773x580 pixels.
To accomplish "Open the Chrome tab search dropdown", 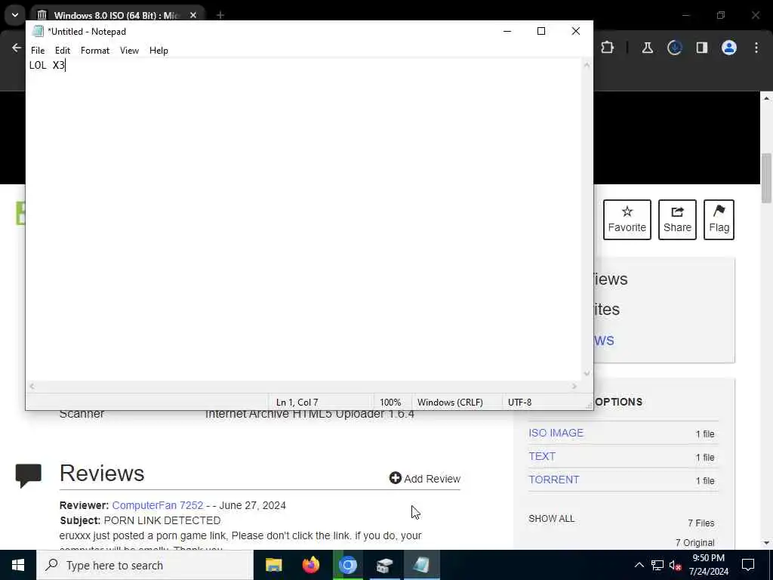I will [x=15, y=15].
